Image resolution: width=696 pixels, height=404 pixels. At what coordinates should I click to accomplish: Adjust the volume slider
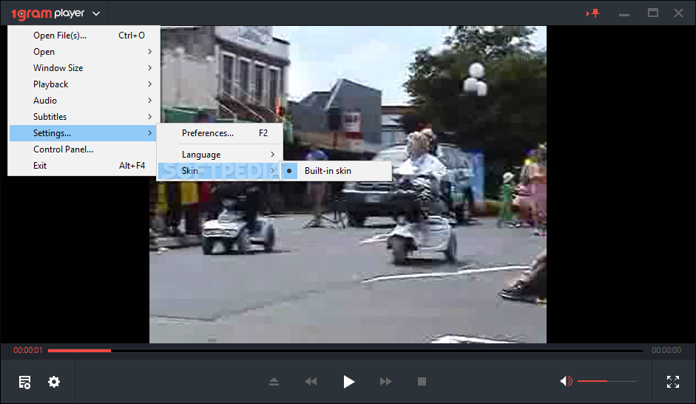click(x=607, y=381)
